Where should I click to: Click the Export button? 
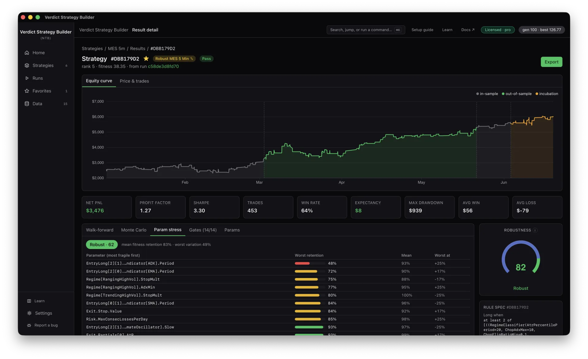[x=551, y=62]
